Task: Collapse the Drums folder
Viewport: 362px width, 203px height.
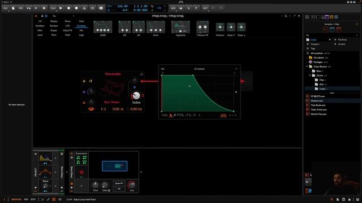Action: click(x=310, y=76)
